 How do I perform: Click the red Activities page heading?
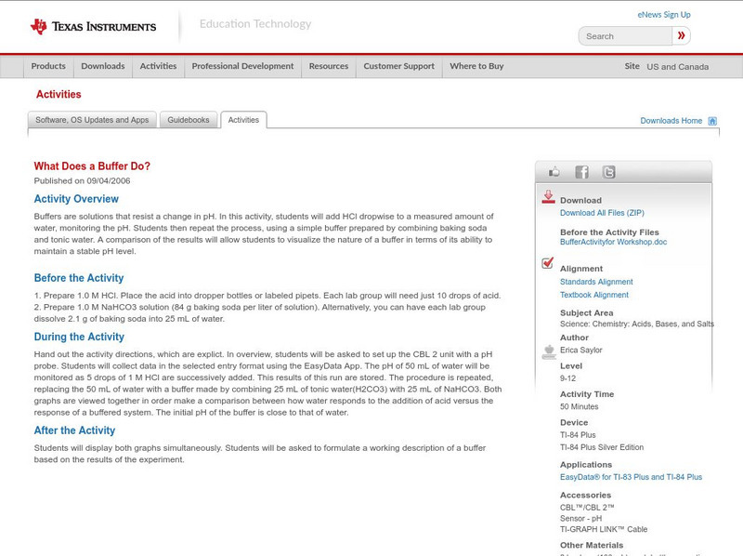pyautogui.click(x=59, y=95)
